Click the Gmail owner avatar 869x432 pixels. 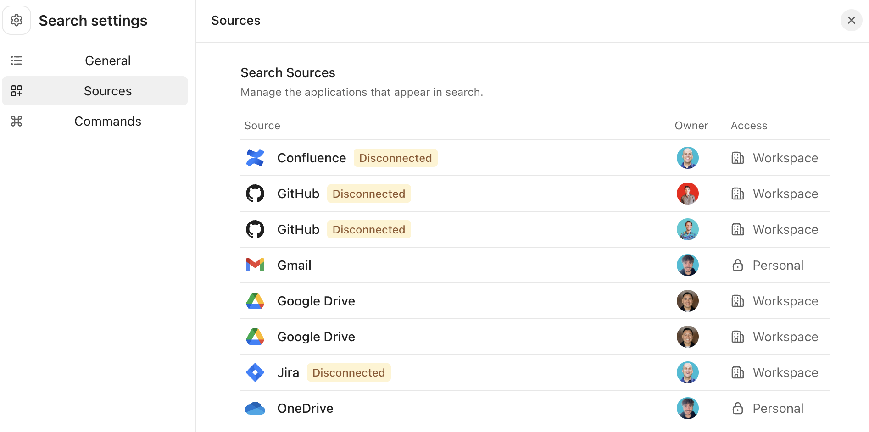click(688, 265)
